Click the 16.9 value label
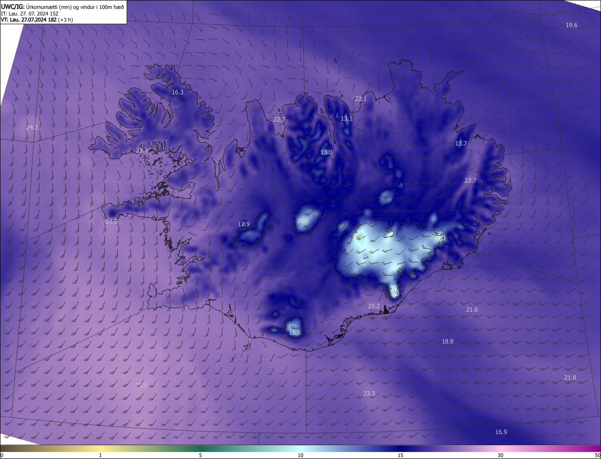This screenshot has width=601, height=459. (x=501, y=432)
